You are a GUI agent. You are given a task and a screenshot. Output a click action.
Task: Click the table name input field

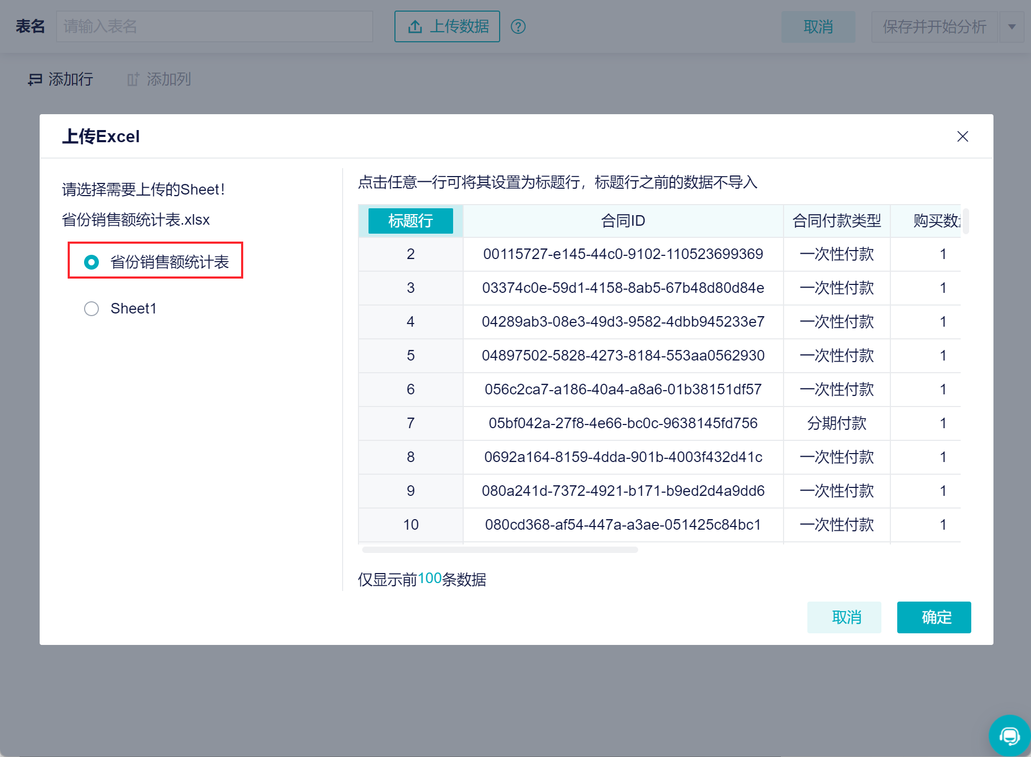coord(214,26)
